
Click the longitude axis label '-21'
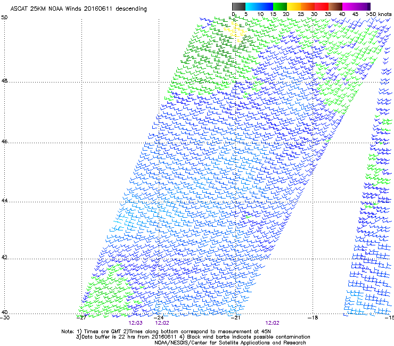tap(236, 318)
